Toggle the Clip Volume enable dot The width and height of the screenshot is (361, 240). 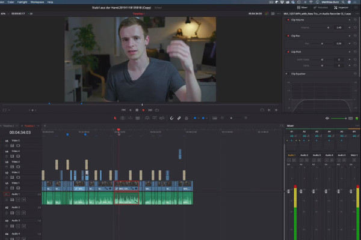pos(288,20)
